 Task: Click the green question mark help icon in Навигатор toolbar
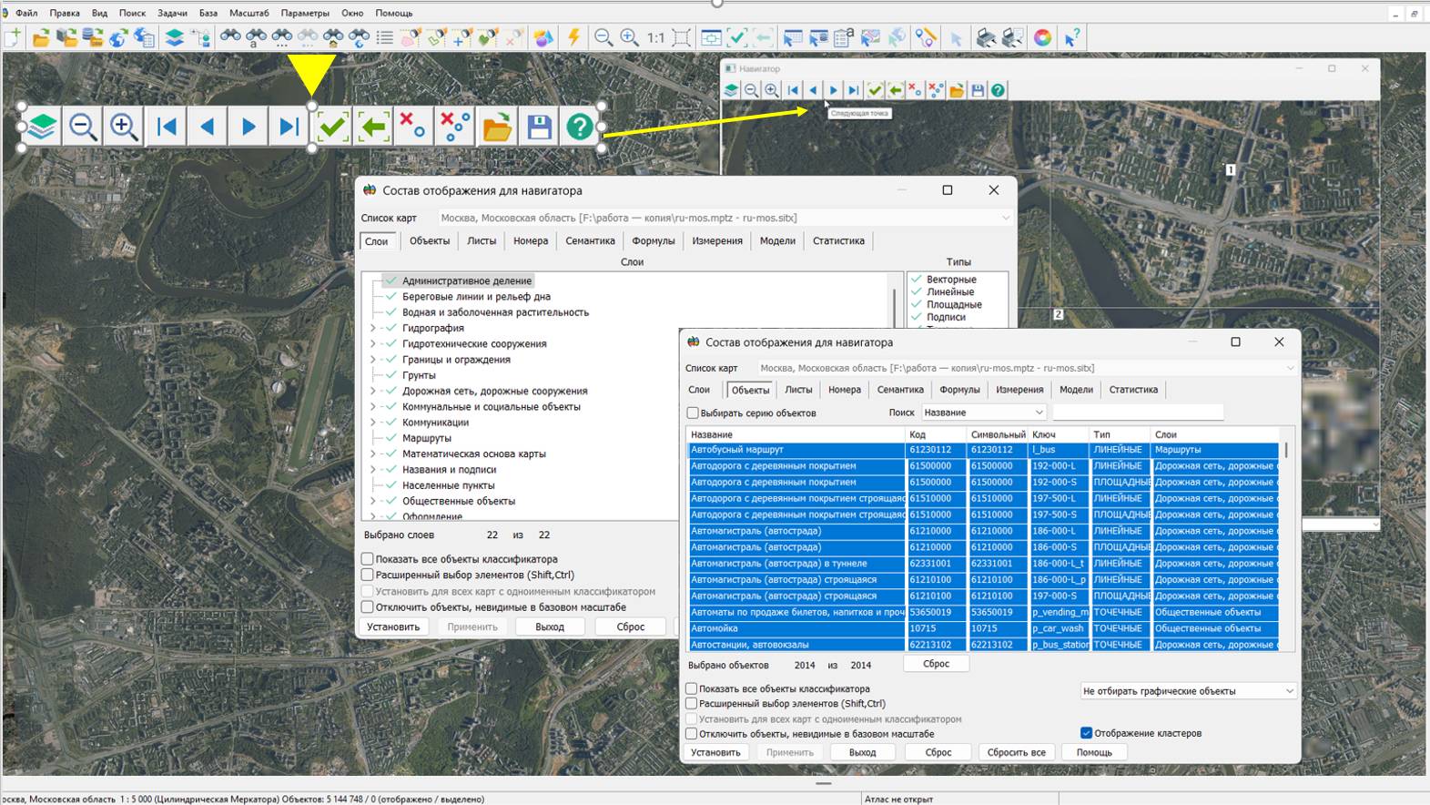(x=999, y=90)
